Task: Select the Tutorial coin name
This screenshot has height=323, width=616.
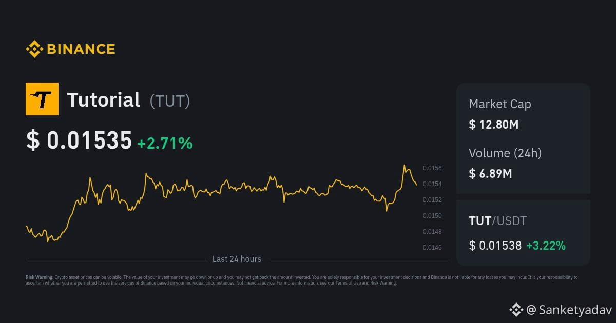Action: point(104,99)
